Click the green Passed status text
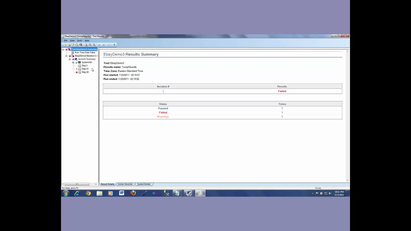The width and height of the screenshot is (411, 231). [x=163, y=108]
